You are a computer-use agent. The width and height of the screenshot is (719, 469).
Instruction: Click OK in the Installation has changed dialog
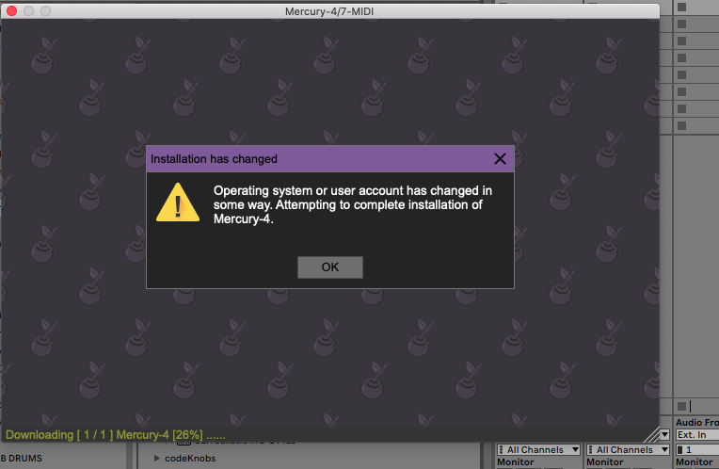(x=330, y=267)
